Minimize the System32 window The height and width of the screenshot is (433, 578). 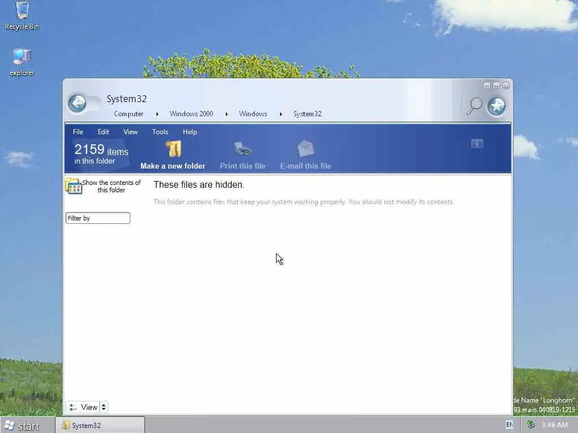[x=487, y=86]
